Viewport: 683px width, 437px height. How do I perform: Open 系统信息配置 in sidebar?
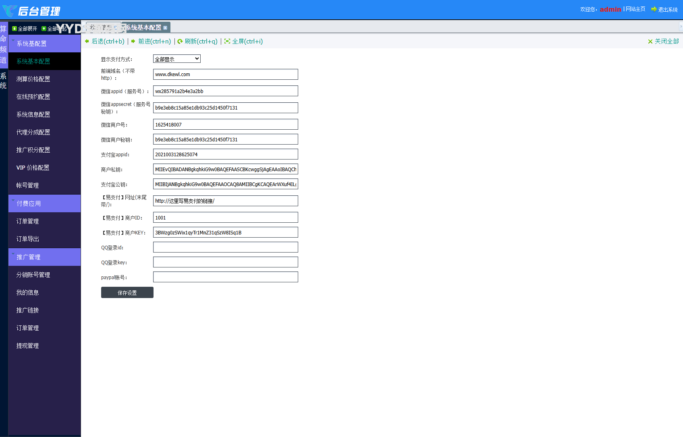[44, 114]
